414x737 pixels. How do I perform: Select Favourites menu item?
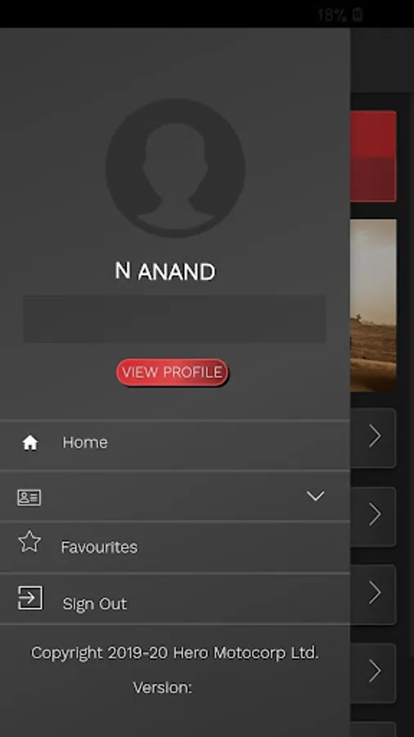tap(174, 547)
